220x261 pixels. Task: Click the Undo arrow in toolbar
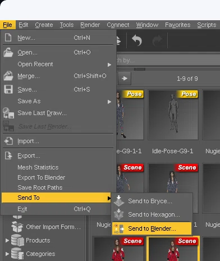point(137,40)
